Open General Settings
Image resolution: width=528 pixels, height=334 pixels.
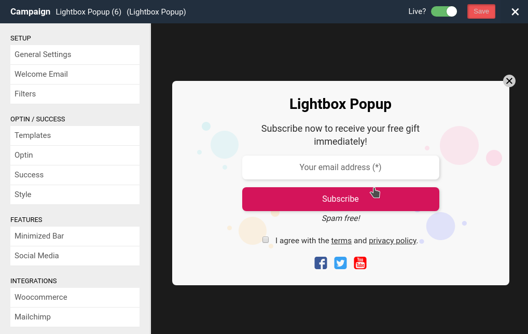(75, 54)
